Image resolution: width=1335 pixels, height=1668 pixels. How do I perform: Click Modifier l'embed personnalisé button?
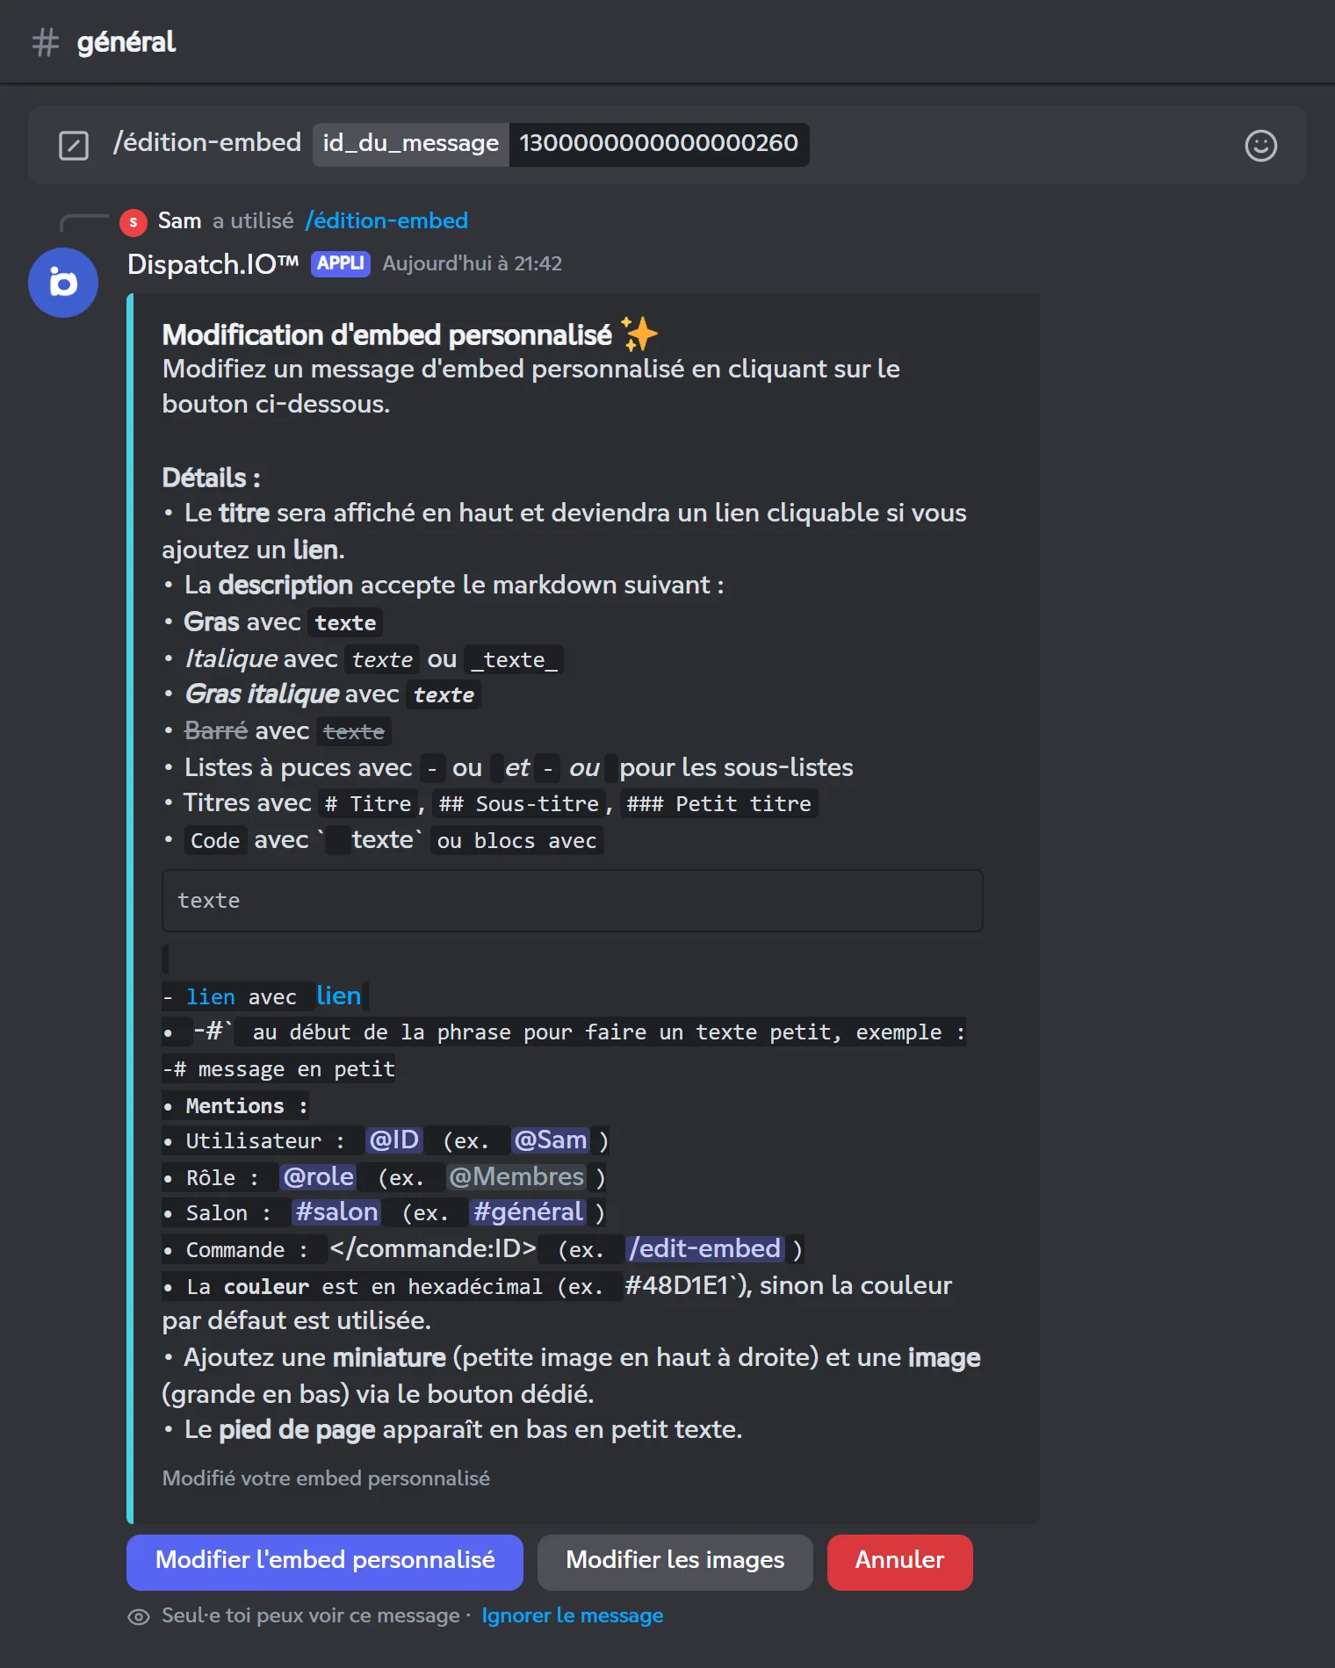tap(325, 1562)
